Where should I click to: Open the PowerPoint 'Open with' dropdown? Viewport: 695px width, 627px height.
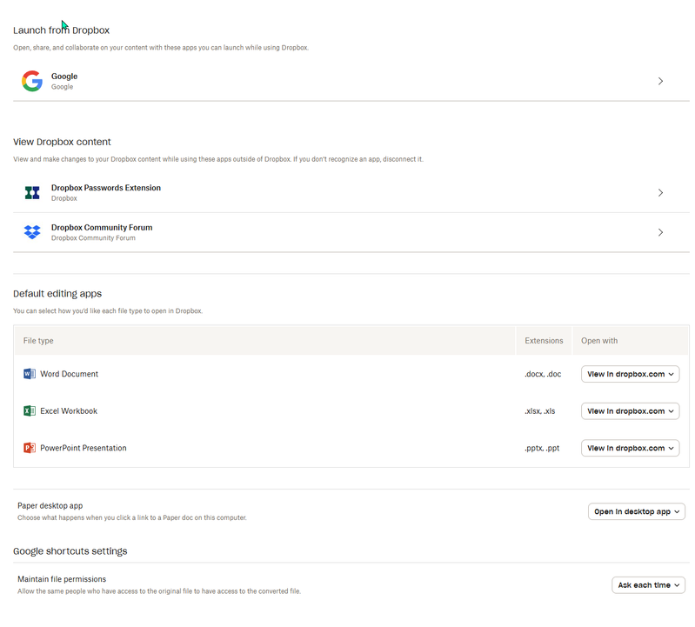pos(630,449)
